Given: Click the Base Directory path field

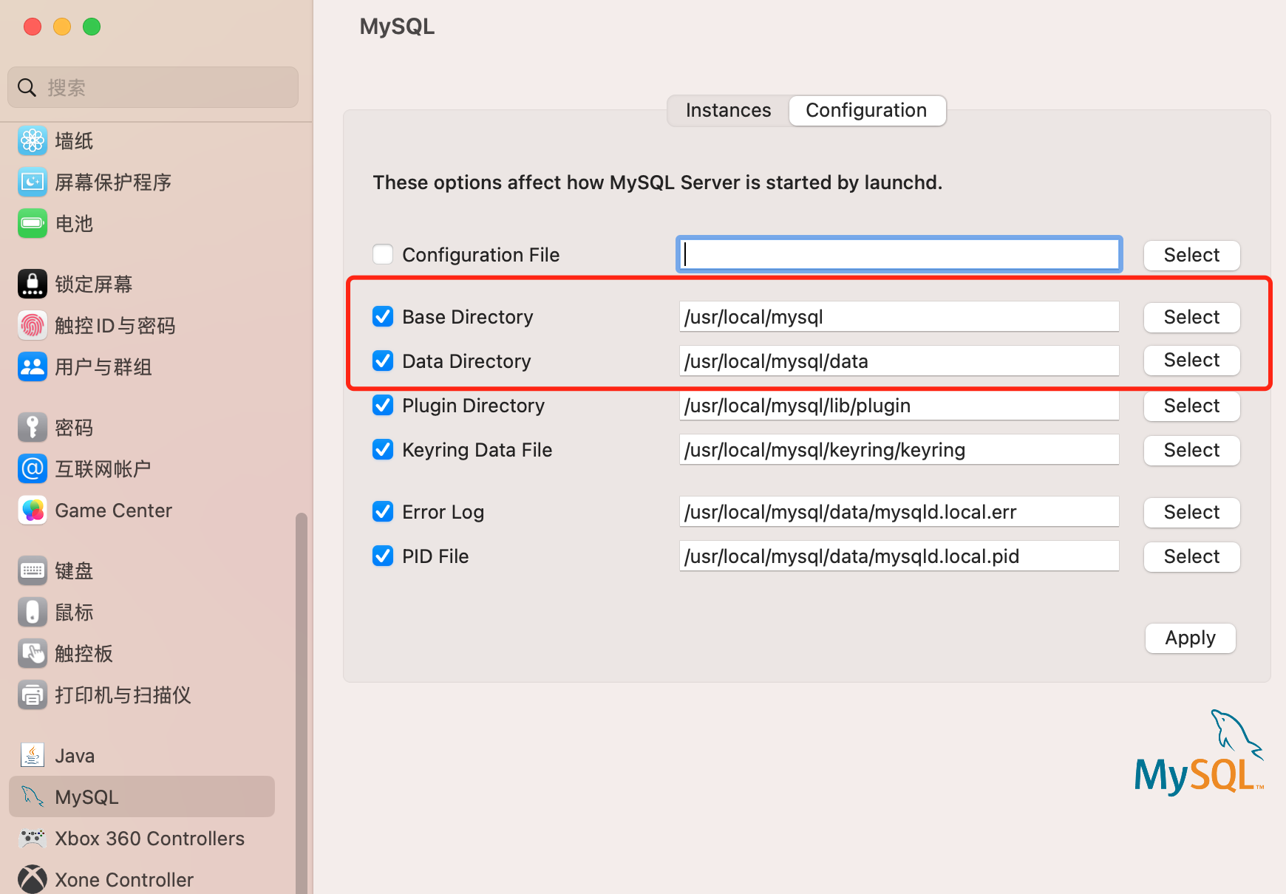Looking at the screenshot, I should pyautogui.click(x=899, y=316).
